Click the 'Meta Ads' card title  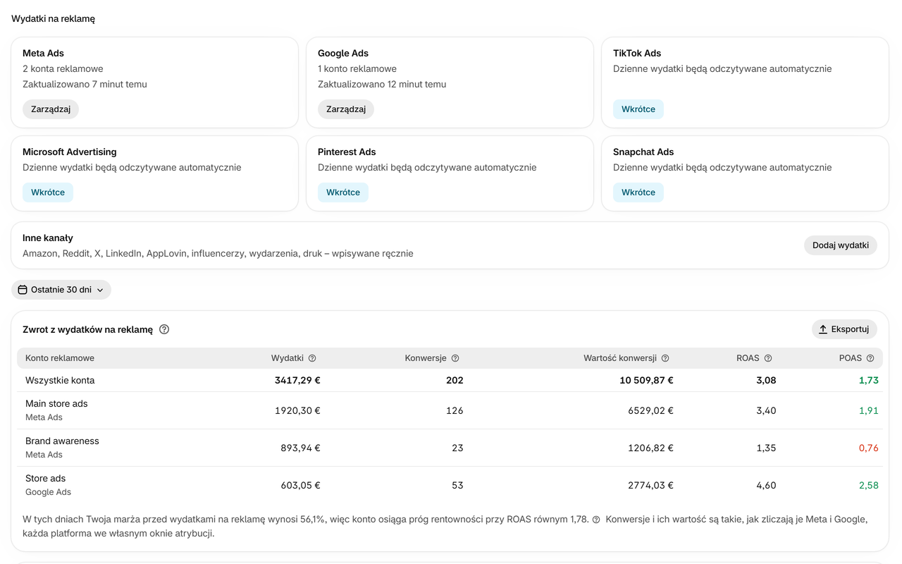(x=44, y=53)
